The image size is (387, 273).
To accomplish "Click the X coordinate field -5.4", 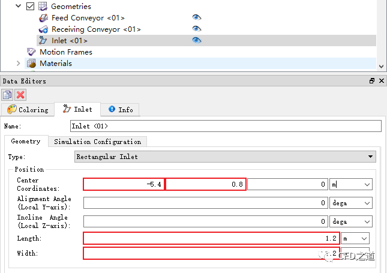I will (x=124, y=184).
